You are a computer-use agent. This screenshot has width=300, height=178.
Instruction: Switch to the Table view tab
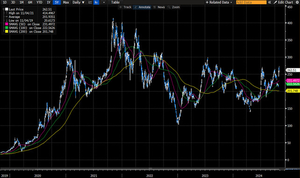pos(115,2)
